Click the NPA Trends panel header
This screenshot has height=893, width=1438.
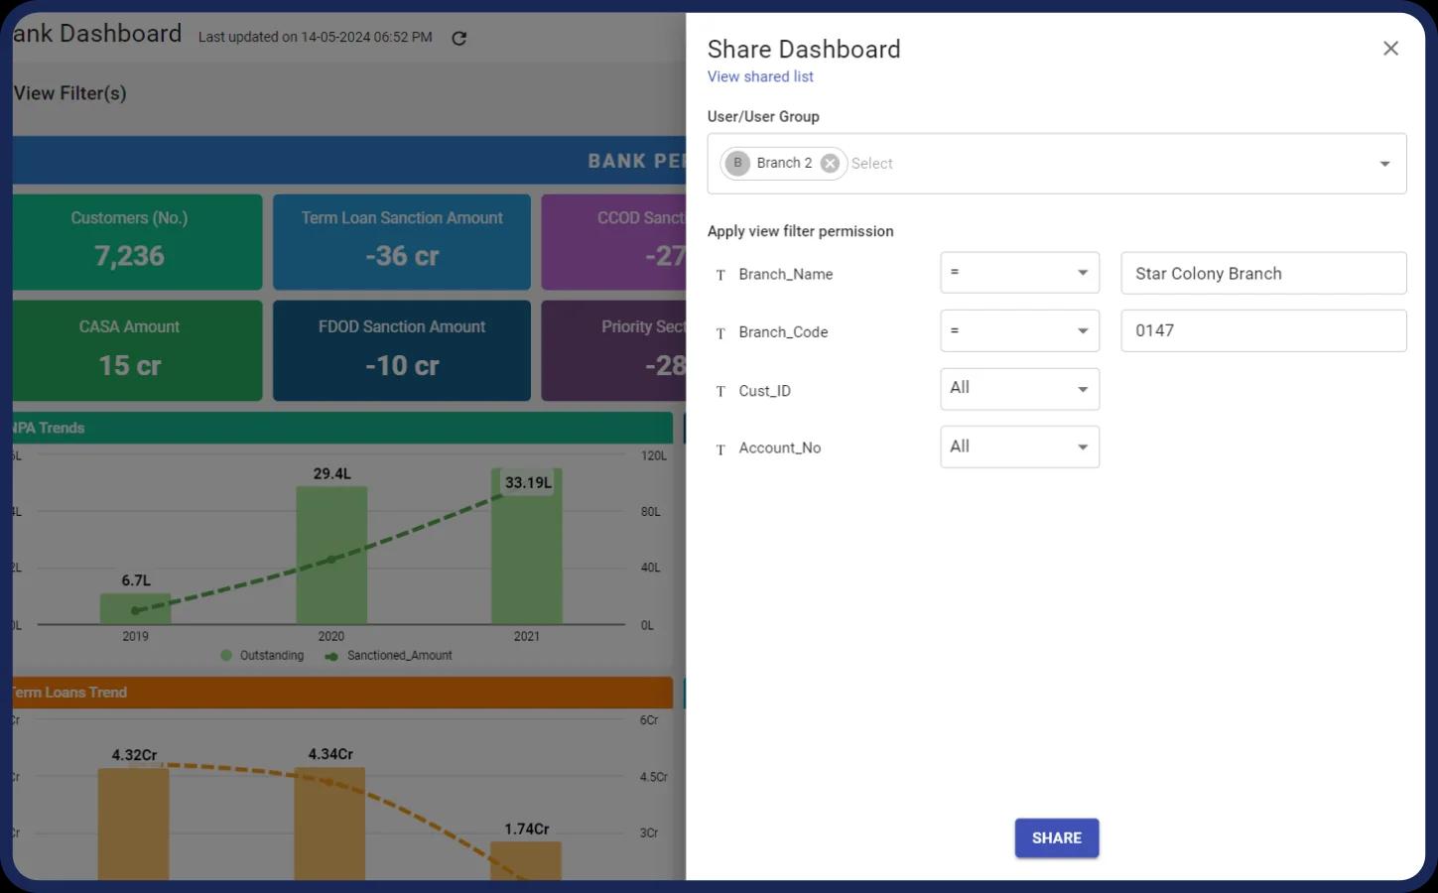click(x=342, y=428)
